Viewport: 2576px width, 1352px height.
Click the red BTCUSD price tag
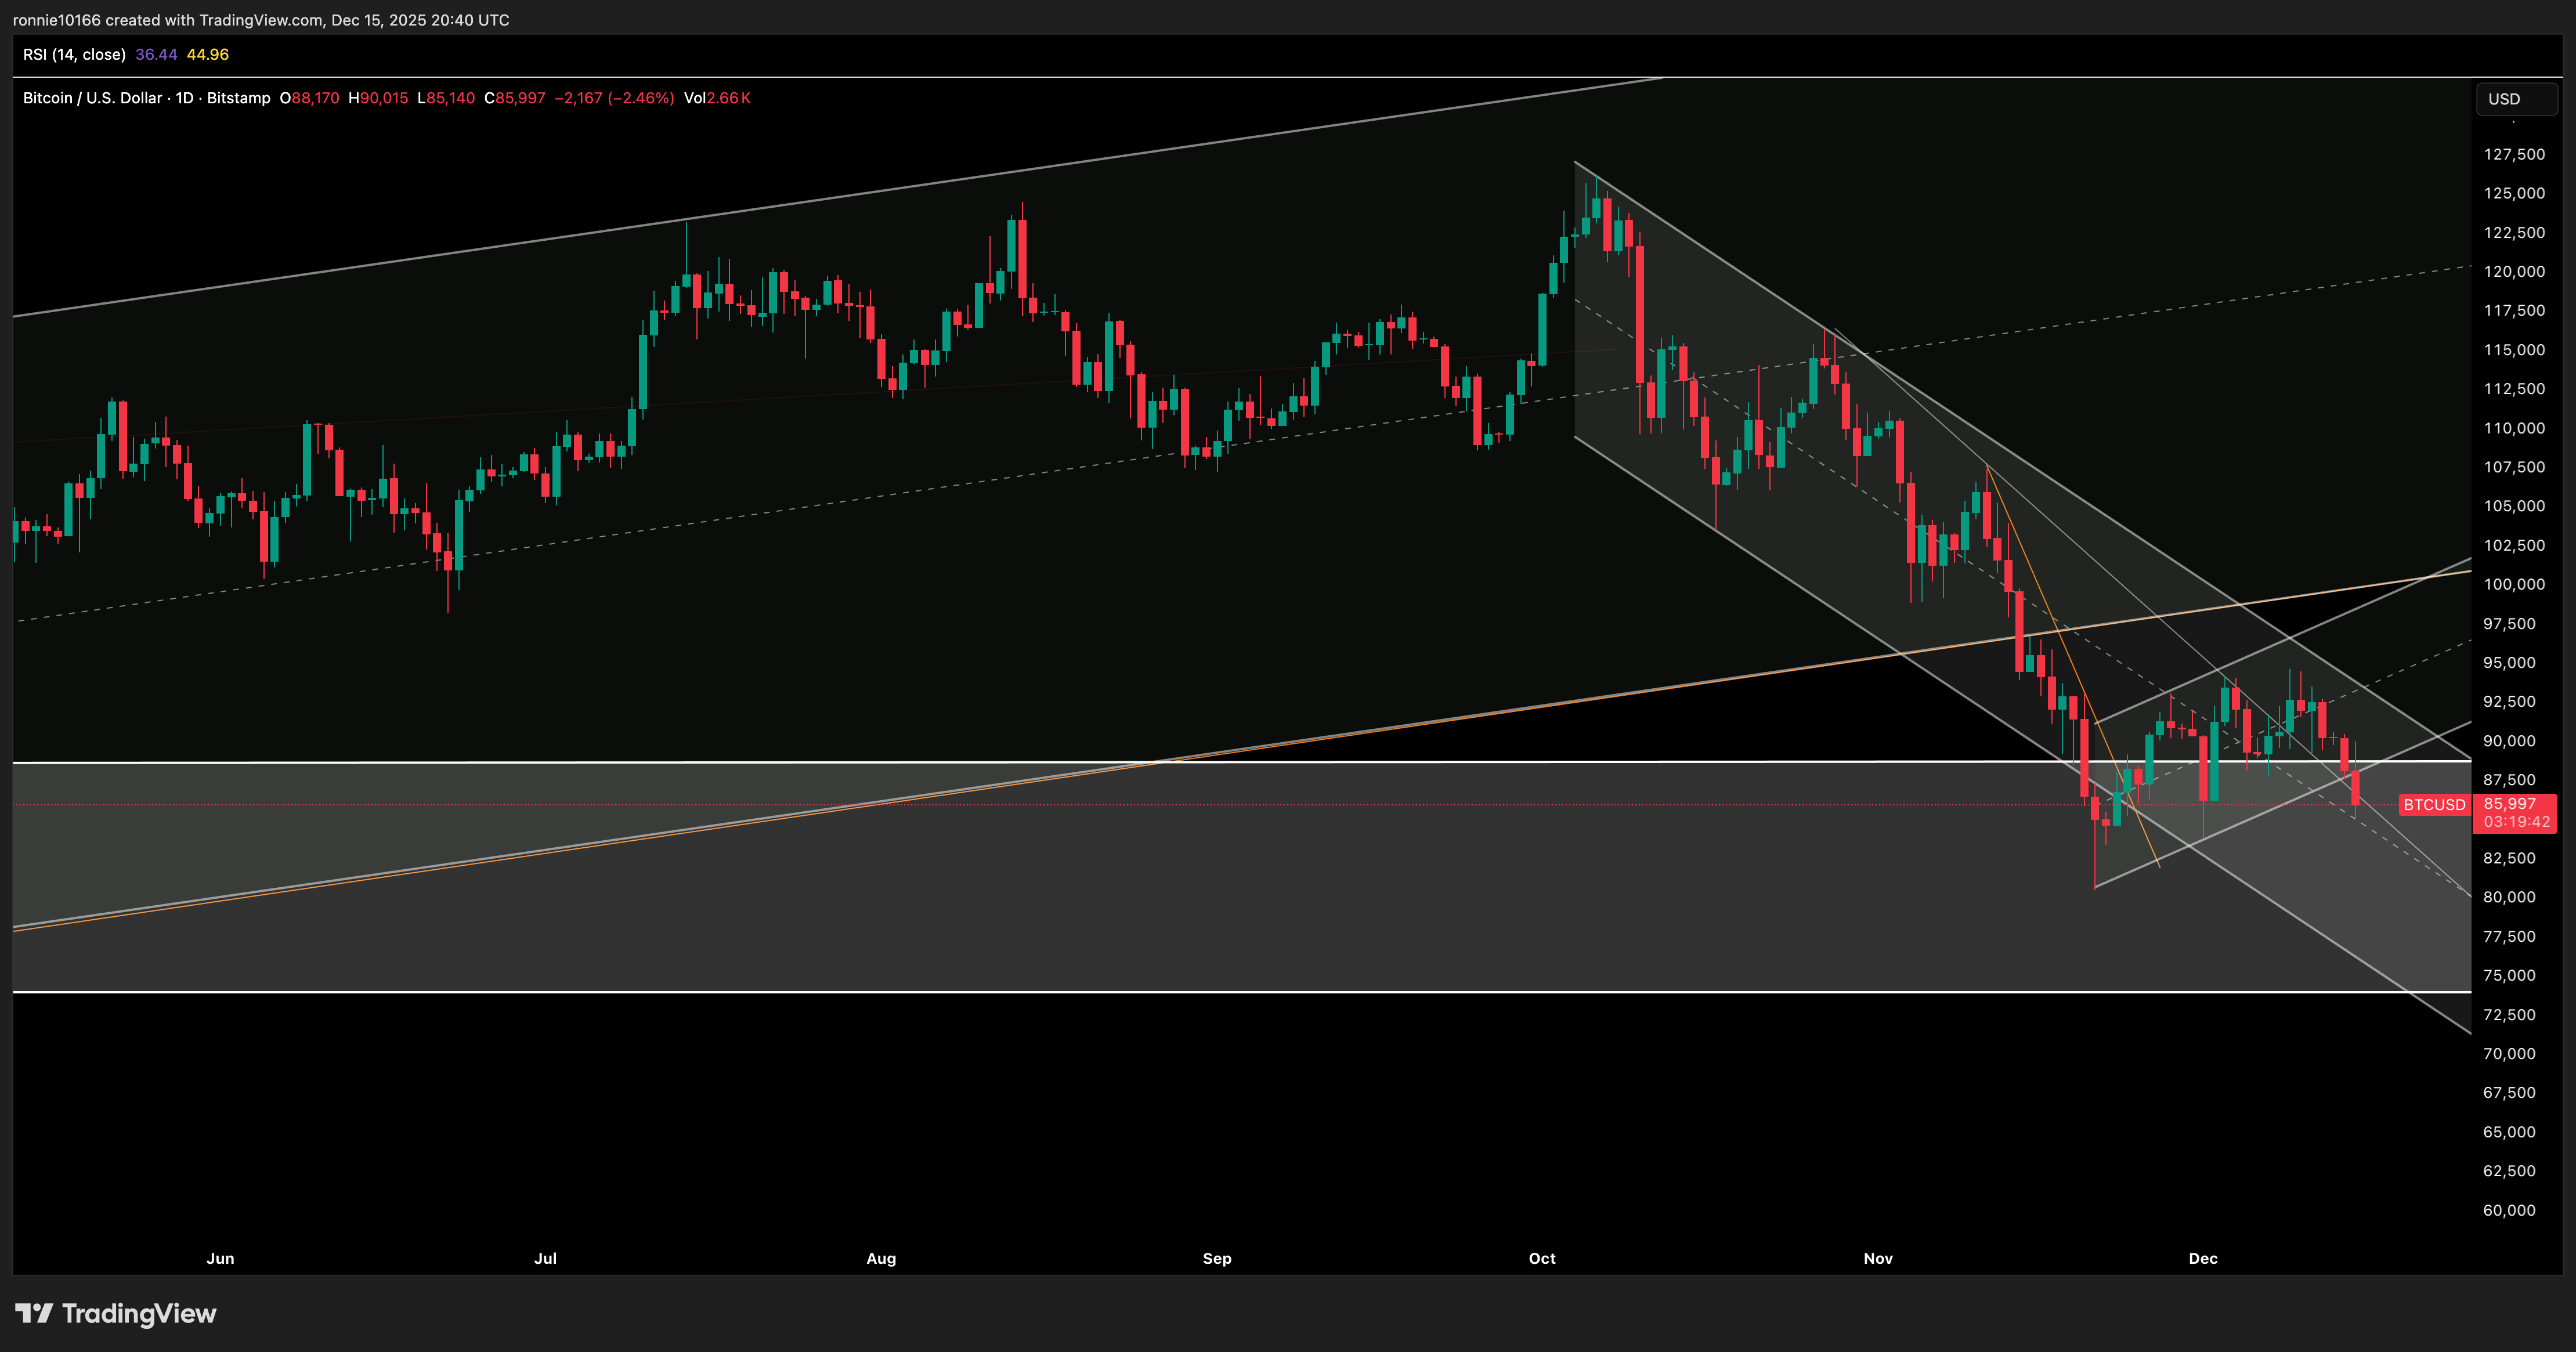[x=2434, y=805]
